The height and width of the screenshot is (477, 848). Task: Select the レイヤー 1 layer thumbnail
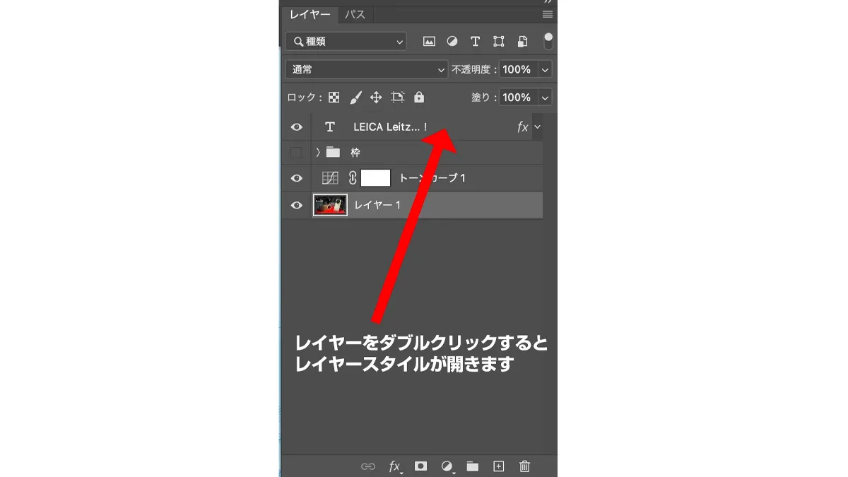click(330, 205)
